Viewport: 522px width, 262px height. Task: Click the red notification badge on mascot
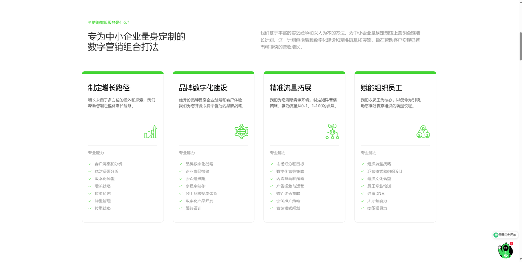(511, 244)
